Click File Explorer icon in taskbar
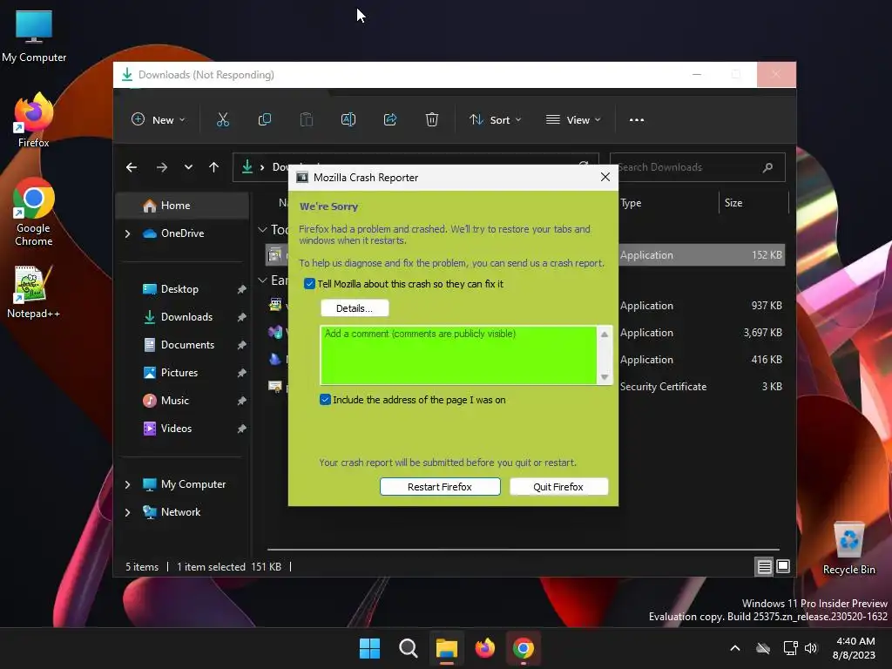 [x=447, y=648]
